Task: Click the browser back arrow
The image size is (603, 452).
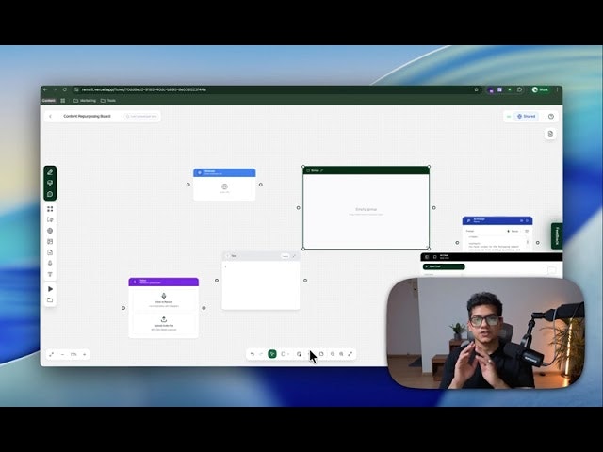Action: click(x=45, y=89)
